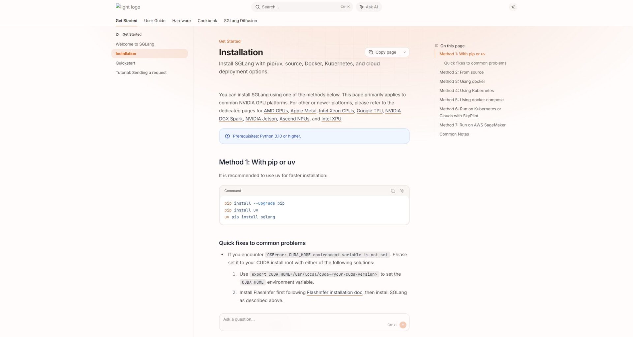Screen dimensions: 633x337
Task: Toggle the light/dark theme sun icon
Action: (x=513, y=7)
